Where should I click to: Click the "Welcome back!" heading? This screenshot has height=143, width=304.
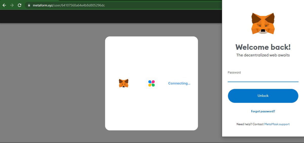click(263, 47)
